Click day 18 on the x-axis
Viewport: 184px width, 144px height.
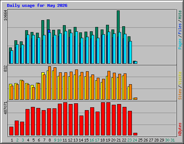(x=102, y=140)
